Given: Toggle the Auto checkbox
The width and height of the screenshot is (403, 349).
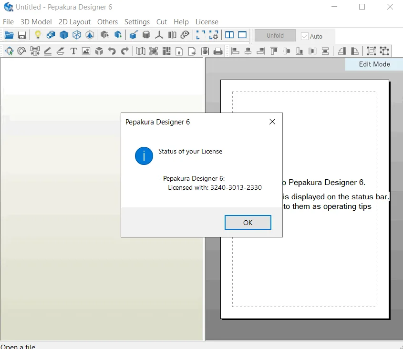Looking at the screenshot, I should pos(305,36).
